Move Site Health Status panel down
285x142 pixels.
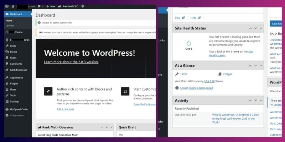(x=255, y=28)
